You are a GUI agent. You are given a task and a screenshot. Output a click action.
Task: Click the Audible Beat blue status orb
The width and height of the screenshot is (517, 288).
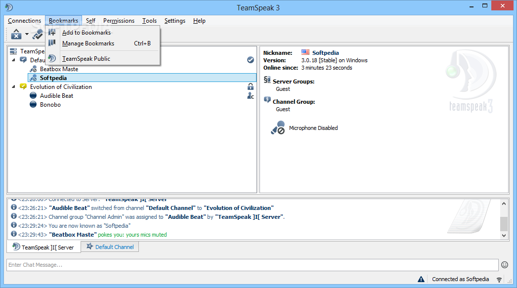33,95
